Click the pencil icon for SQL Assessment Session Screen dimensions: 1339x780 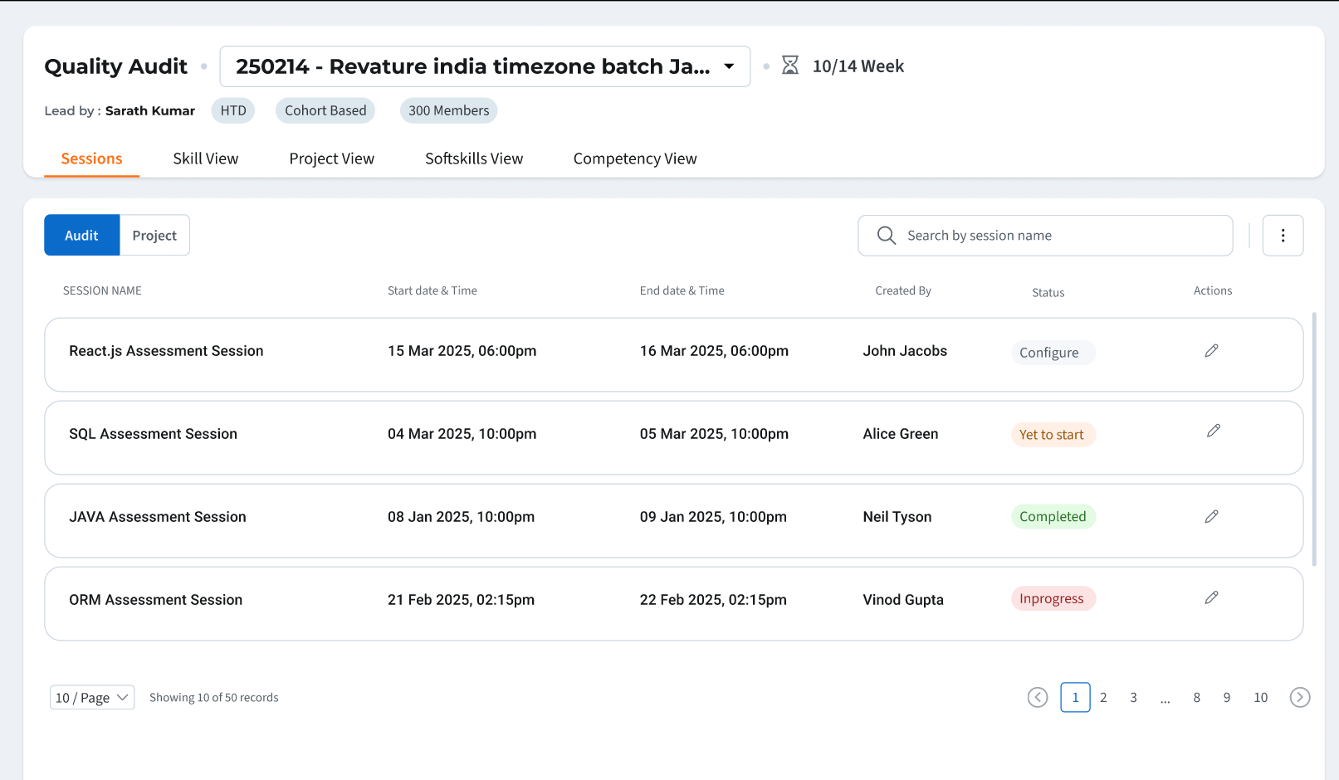point(1213,431)
